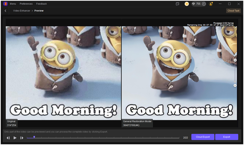Step to the next frame
Screen dimensions: 244x145
coord(22,138)
